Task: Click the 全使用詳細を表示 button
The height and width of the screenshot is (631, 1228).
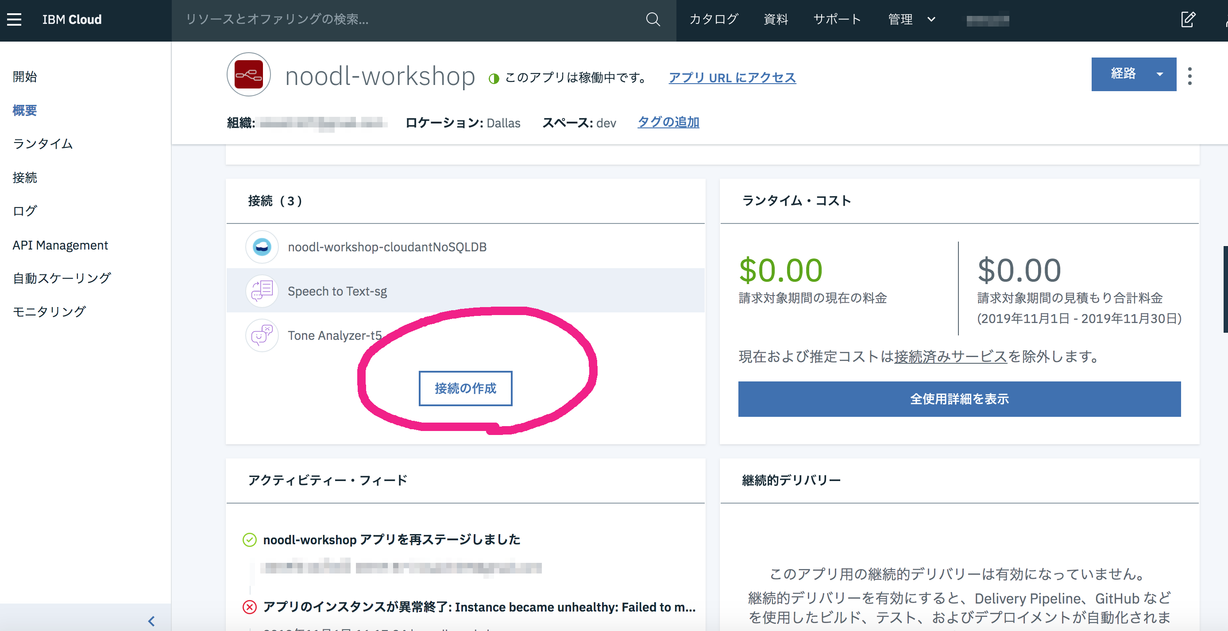Action: (959, 399)
